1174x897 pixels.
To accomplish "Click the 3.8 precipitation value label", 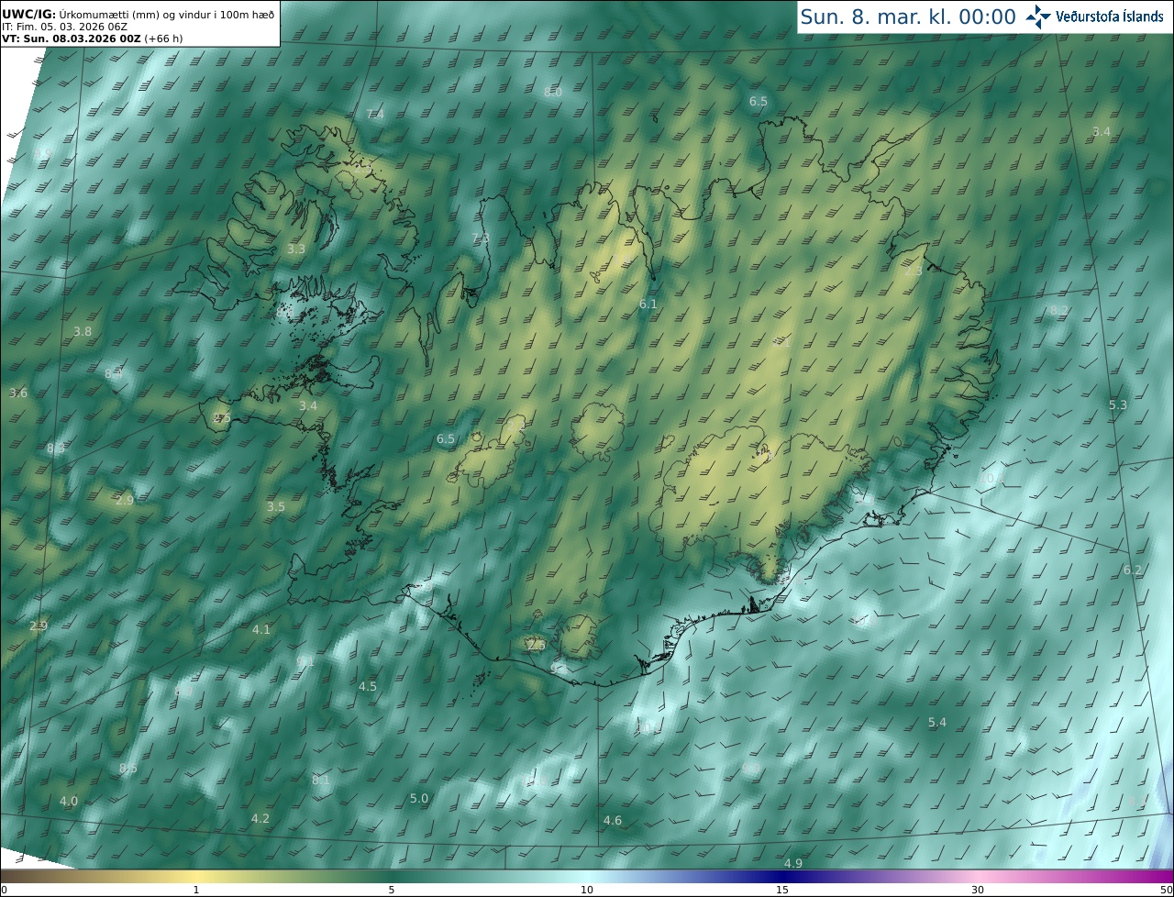I will [x=83, y=331].
